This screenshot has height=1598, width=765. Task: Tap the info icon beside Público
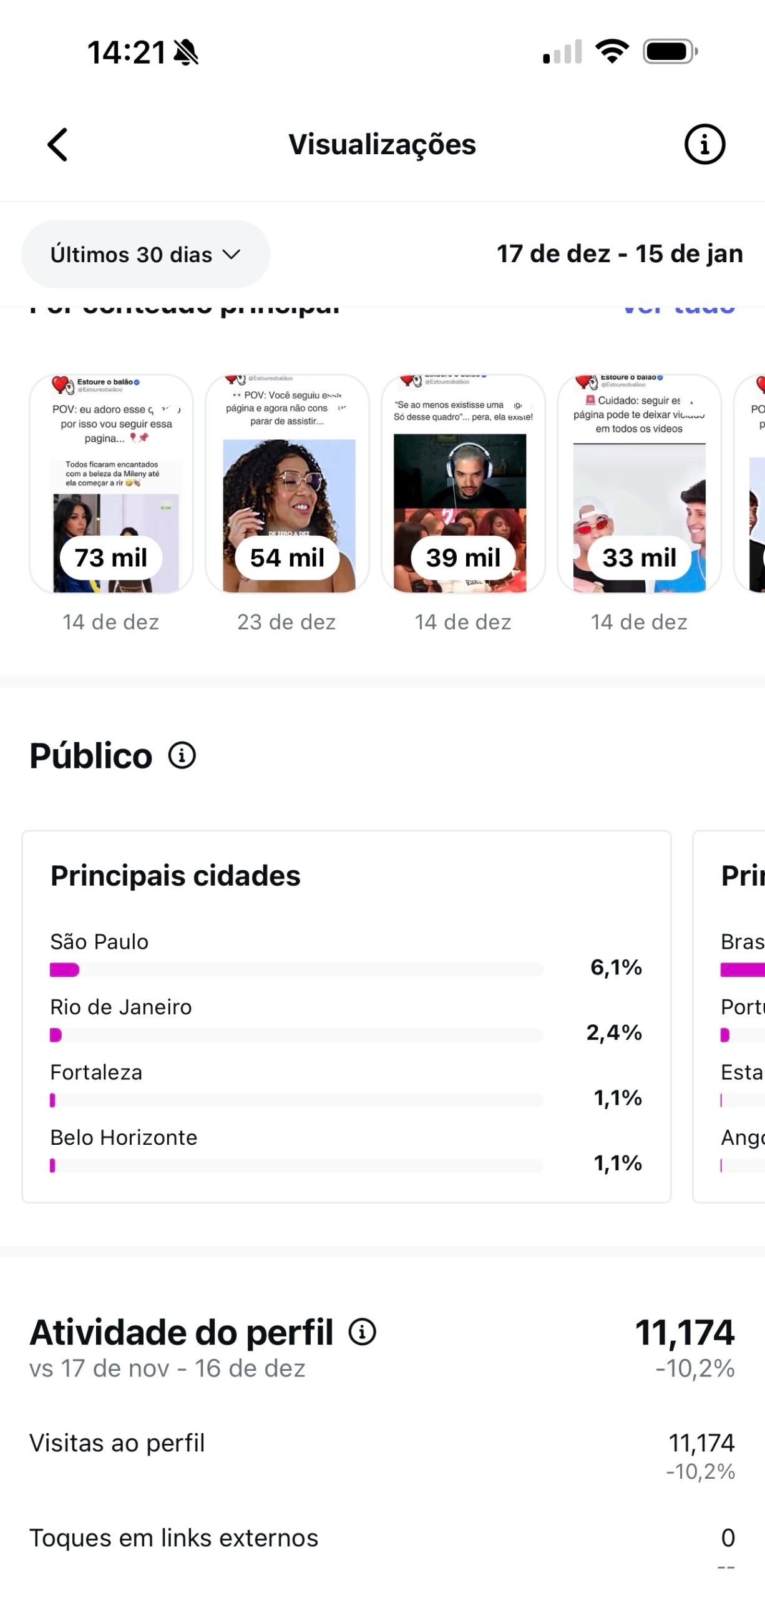(182, 755)
